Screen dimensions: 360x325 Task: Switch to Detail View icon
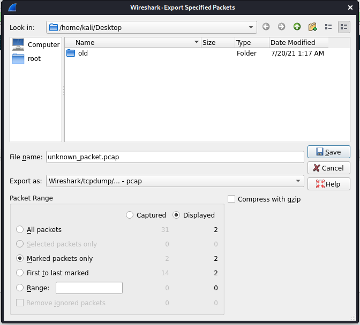click(343, 27)
